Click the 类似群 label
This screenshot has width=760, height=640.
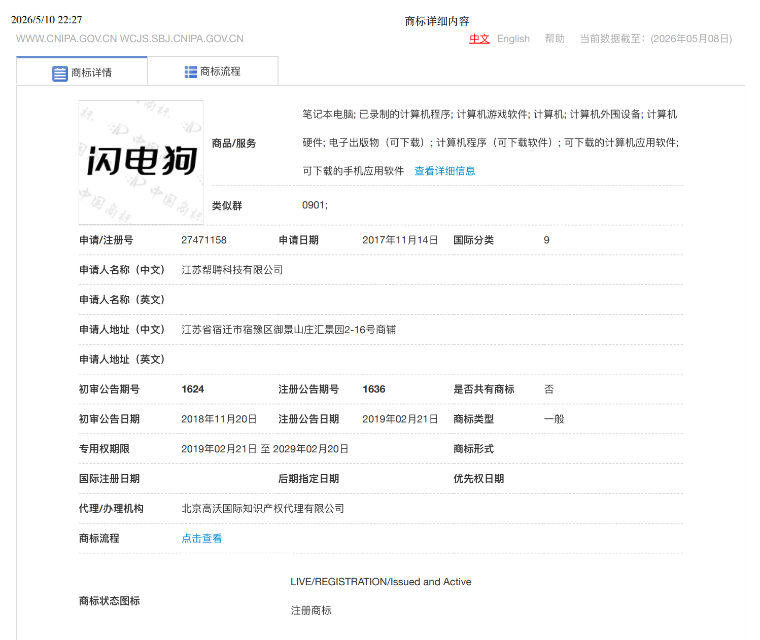click(227, 205)
